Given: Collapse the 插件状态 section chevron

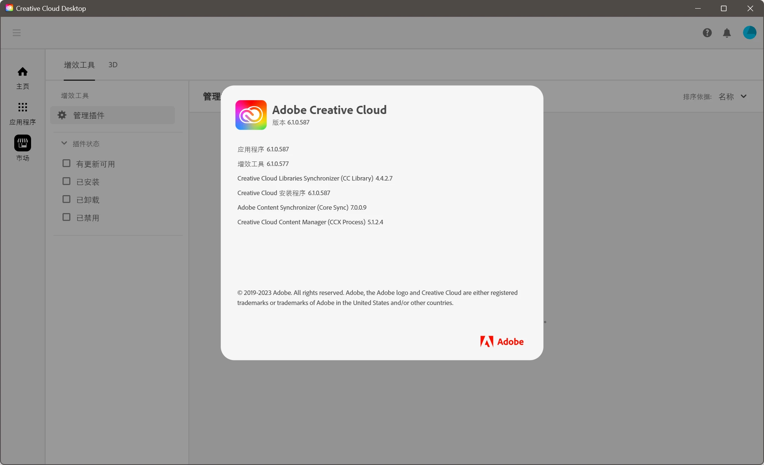Looking at the screenshot, I should tap(64, 143).
